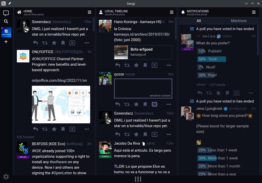Click refresh under selea's poll
Viewport: 262px width, 183px height.
point(201,84)
